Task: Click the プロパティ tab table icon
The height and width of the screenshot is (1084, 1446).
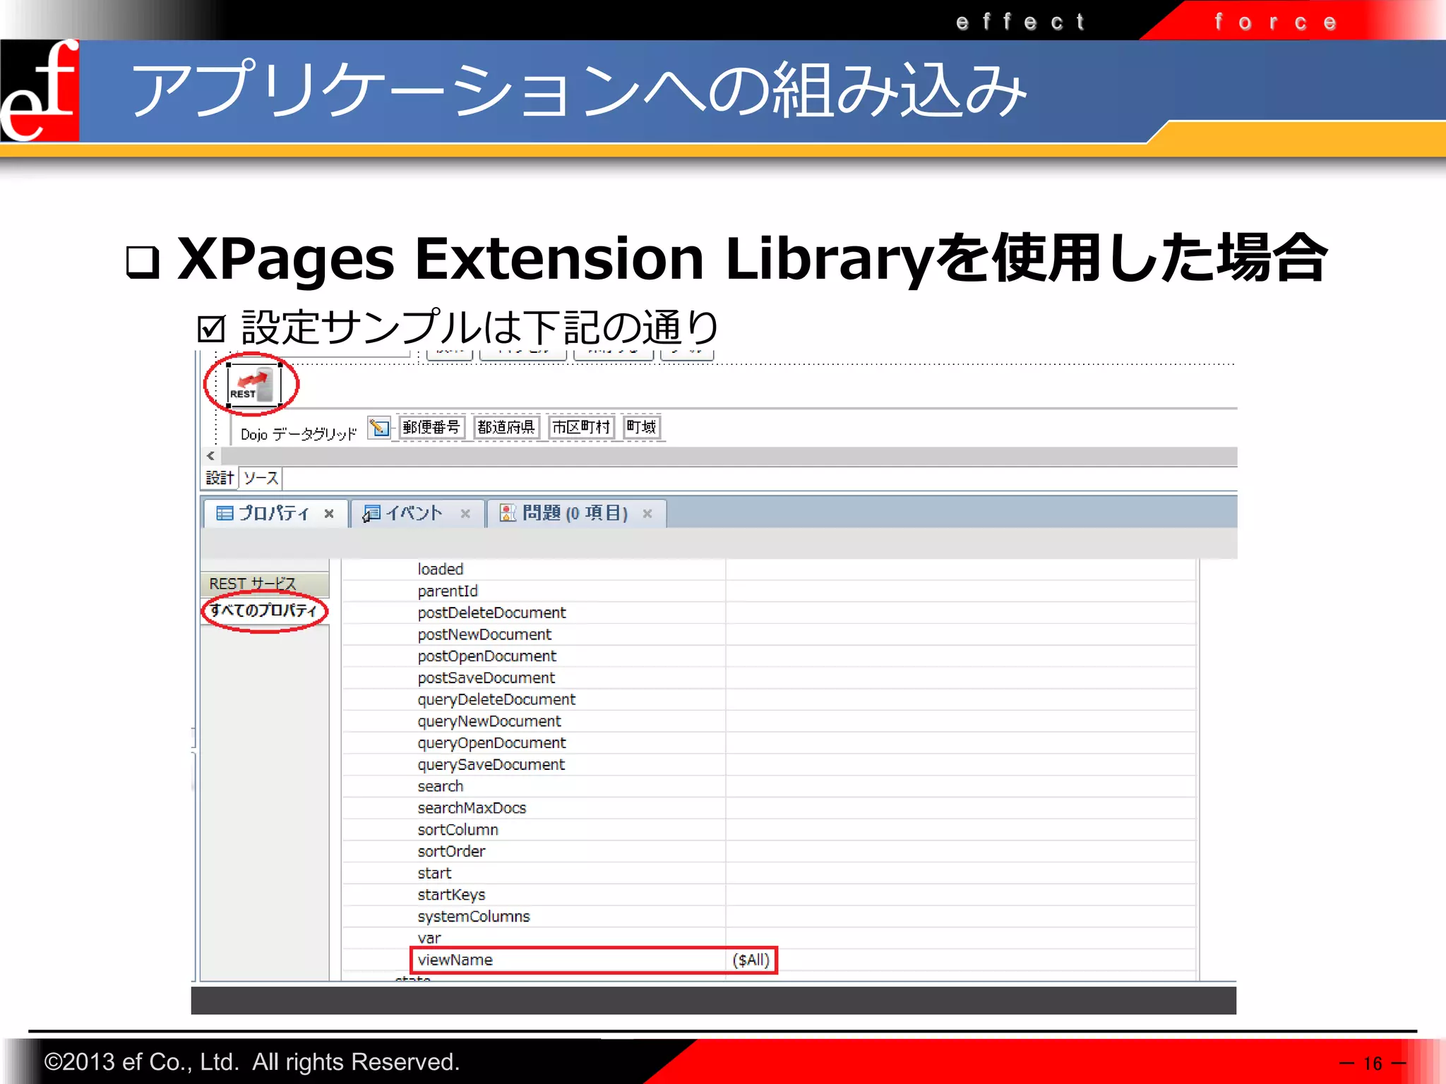Action: click(x=225, y=513)
